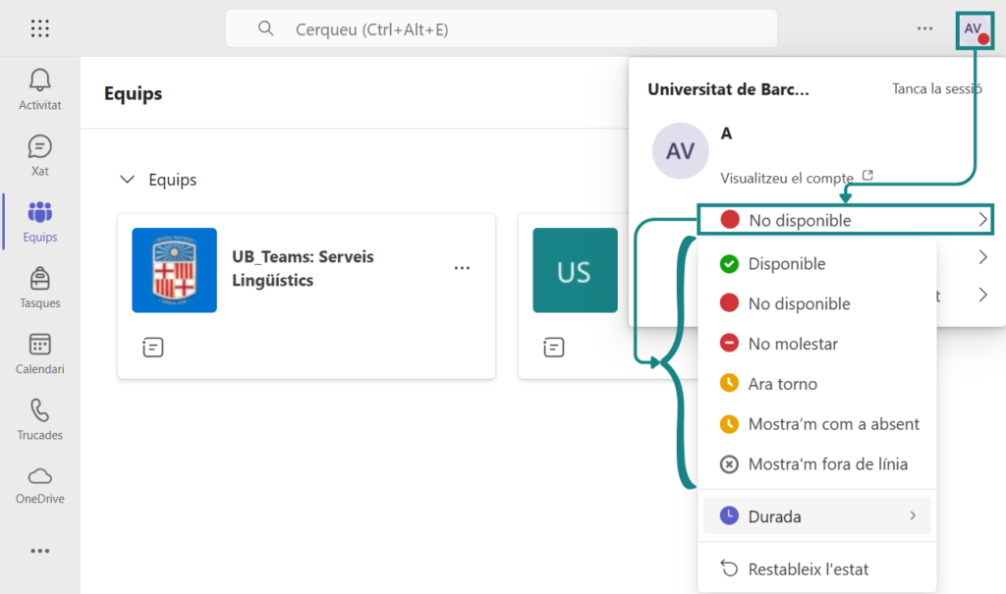Screen dimensions: 1006x594
Task: Open the notes icon under UB_Teams card
Action: (152, 347)
